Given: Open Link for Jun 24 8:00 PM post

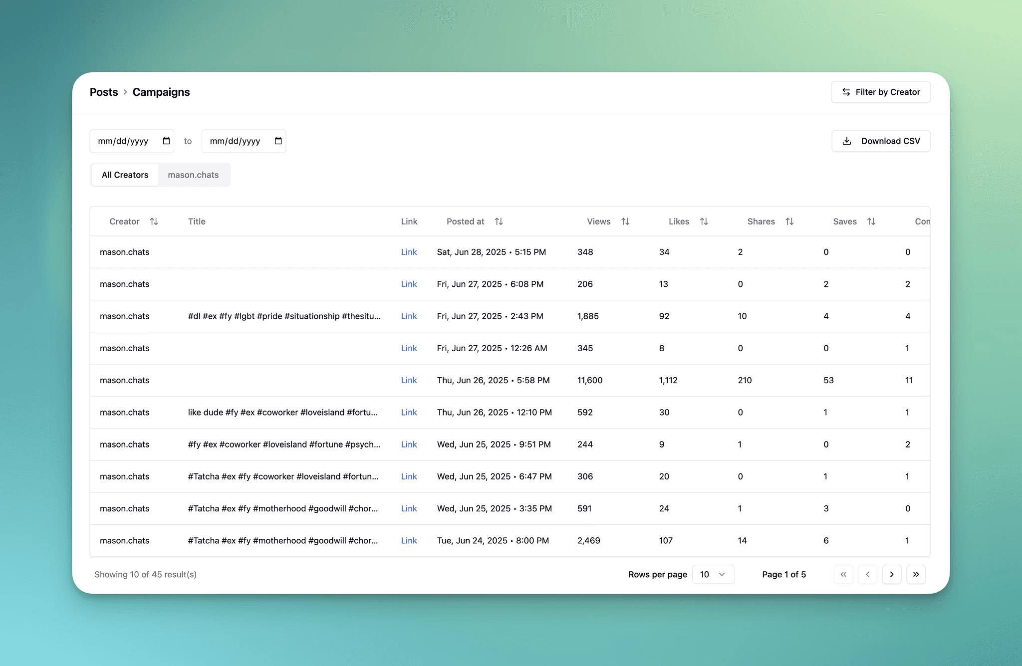Looking at the screenshot, I should 409,541.
